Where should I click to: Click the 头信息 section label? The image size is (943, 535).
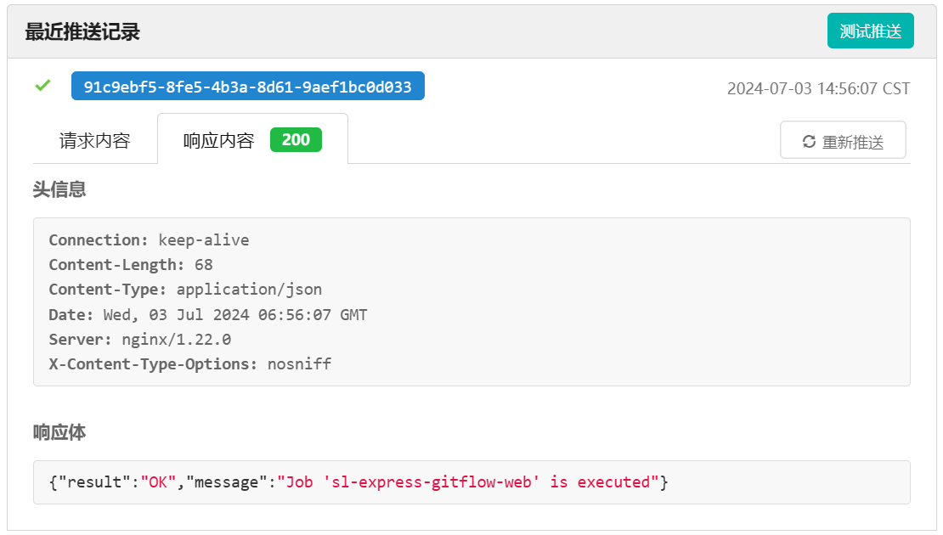59,189
